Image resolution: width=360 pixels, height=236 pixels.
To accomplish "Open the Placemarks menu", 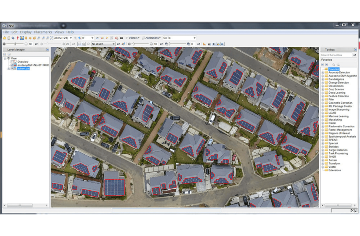I will coord(43,32).
